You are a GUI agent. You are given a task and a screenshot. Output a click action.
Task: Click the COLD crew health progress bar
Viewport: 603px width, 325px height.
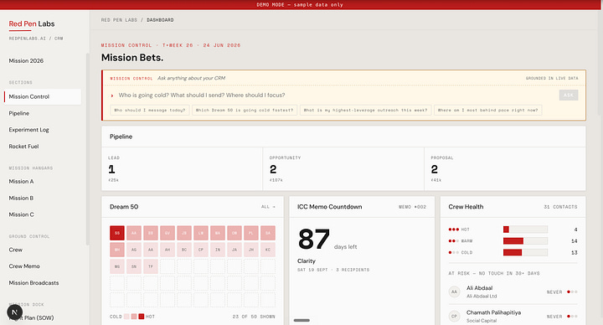(x=525, y=252)
